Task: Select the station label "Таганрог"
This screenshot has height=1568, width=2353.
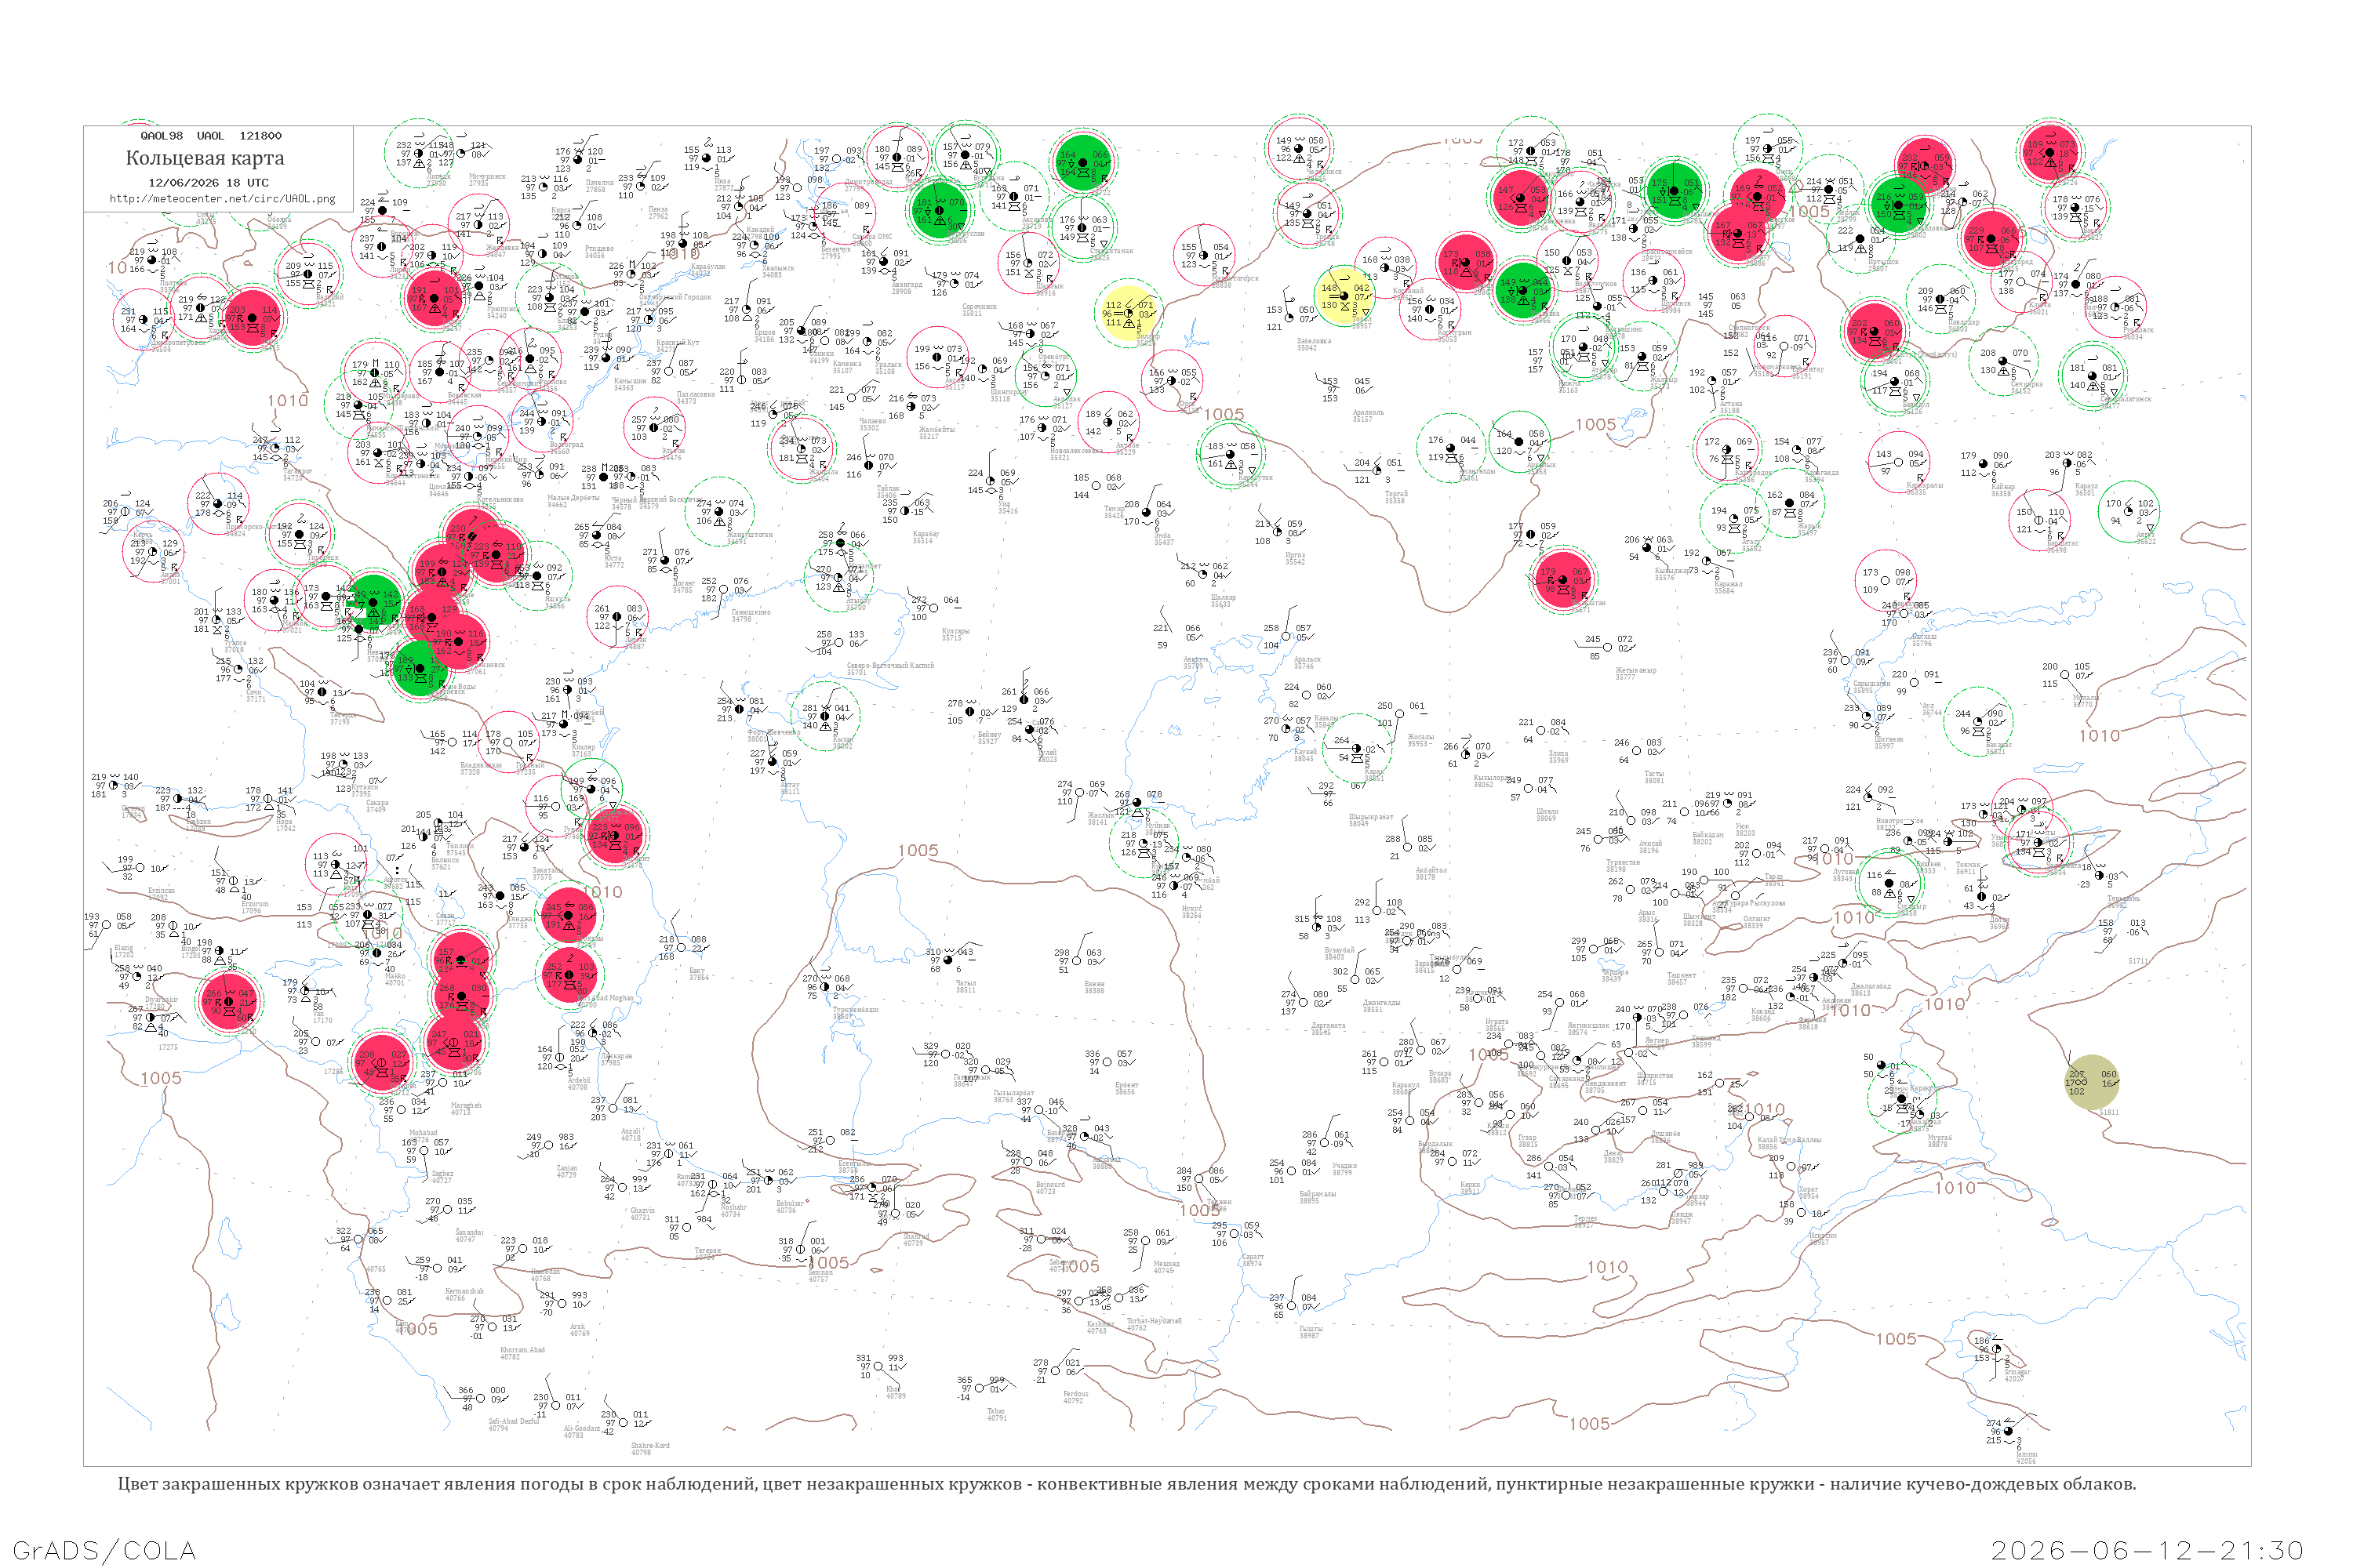Action: click(x=297, y=471)
